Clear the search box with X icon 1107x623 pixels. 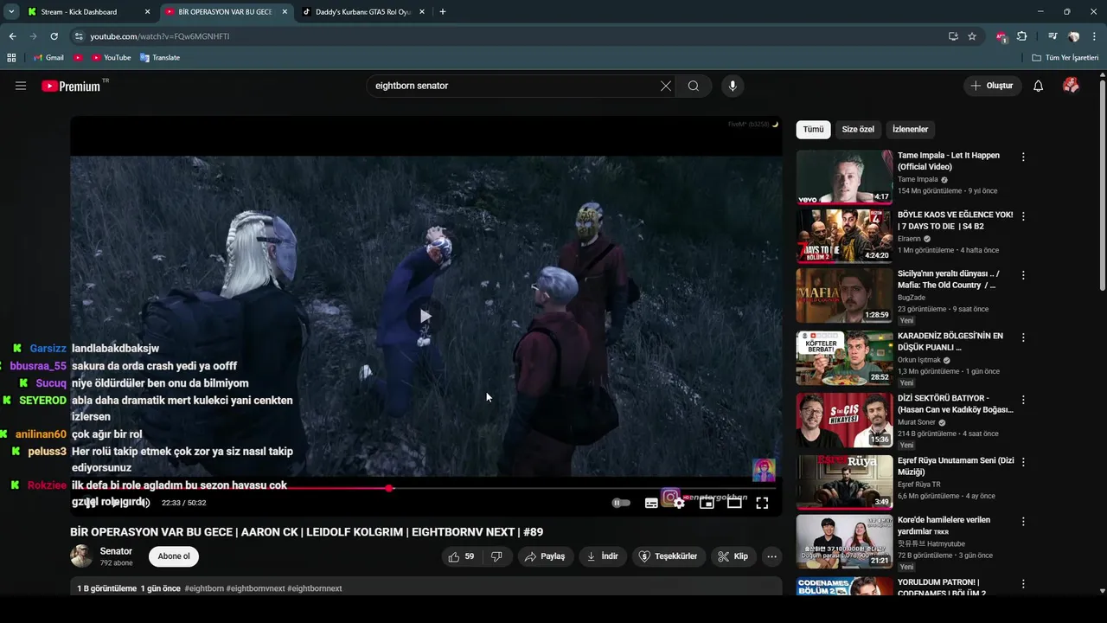pos(665,86)
